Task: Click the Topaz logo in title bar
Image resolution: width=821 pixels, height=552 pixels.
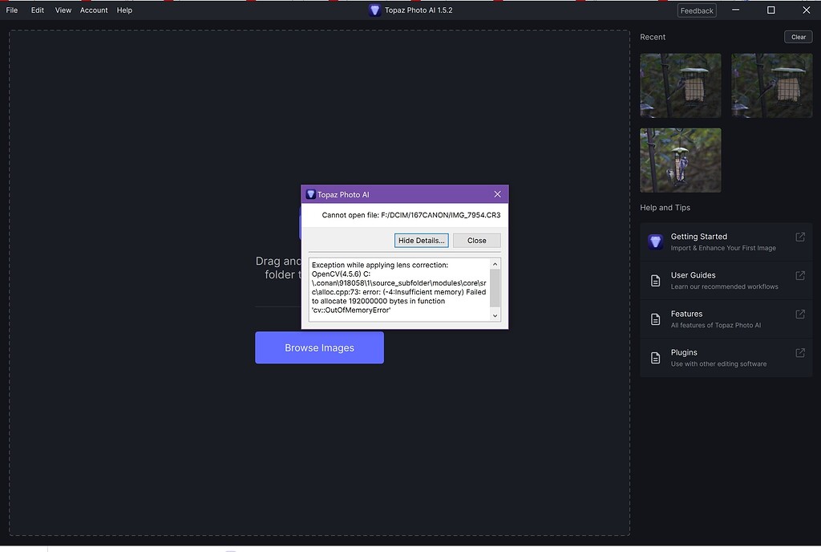Action: coord(374,10)
